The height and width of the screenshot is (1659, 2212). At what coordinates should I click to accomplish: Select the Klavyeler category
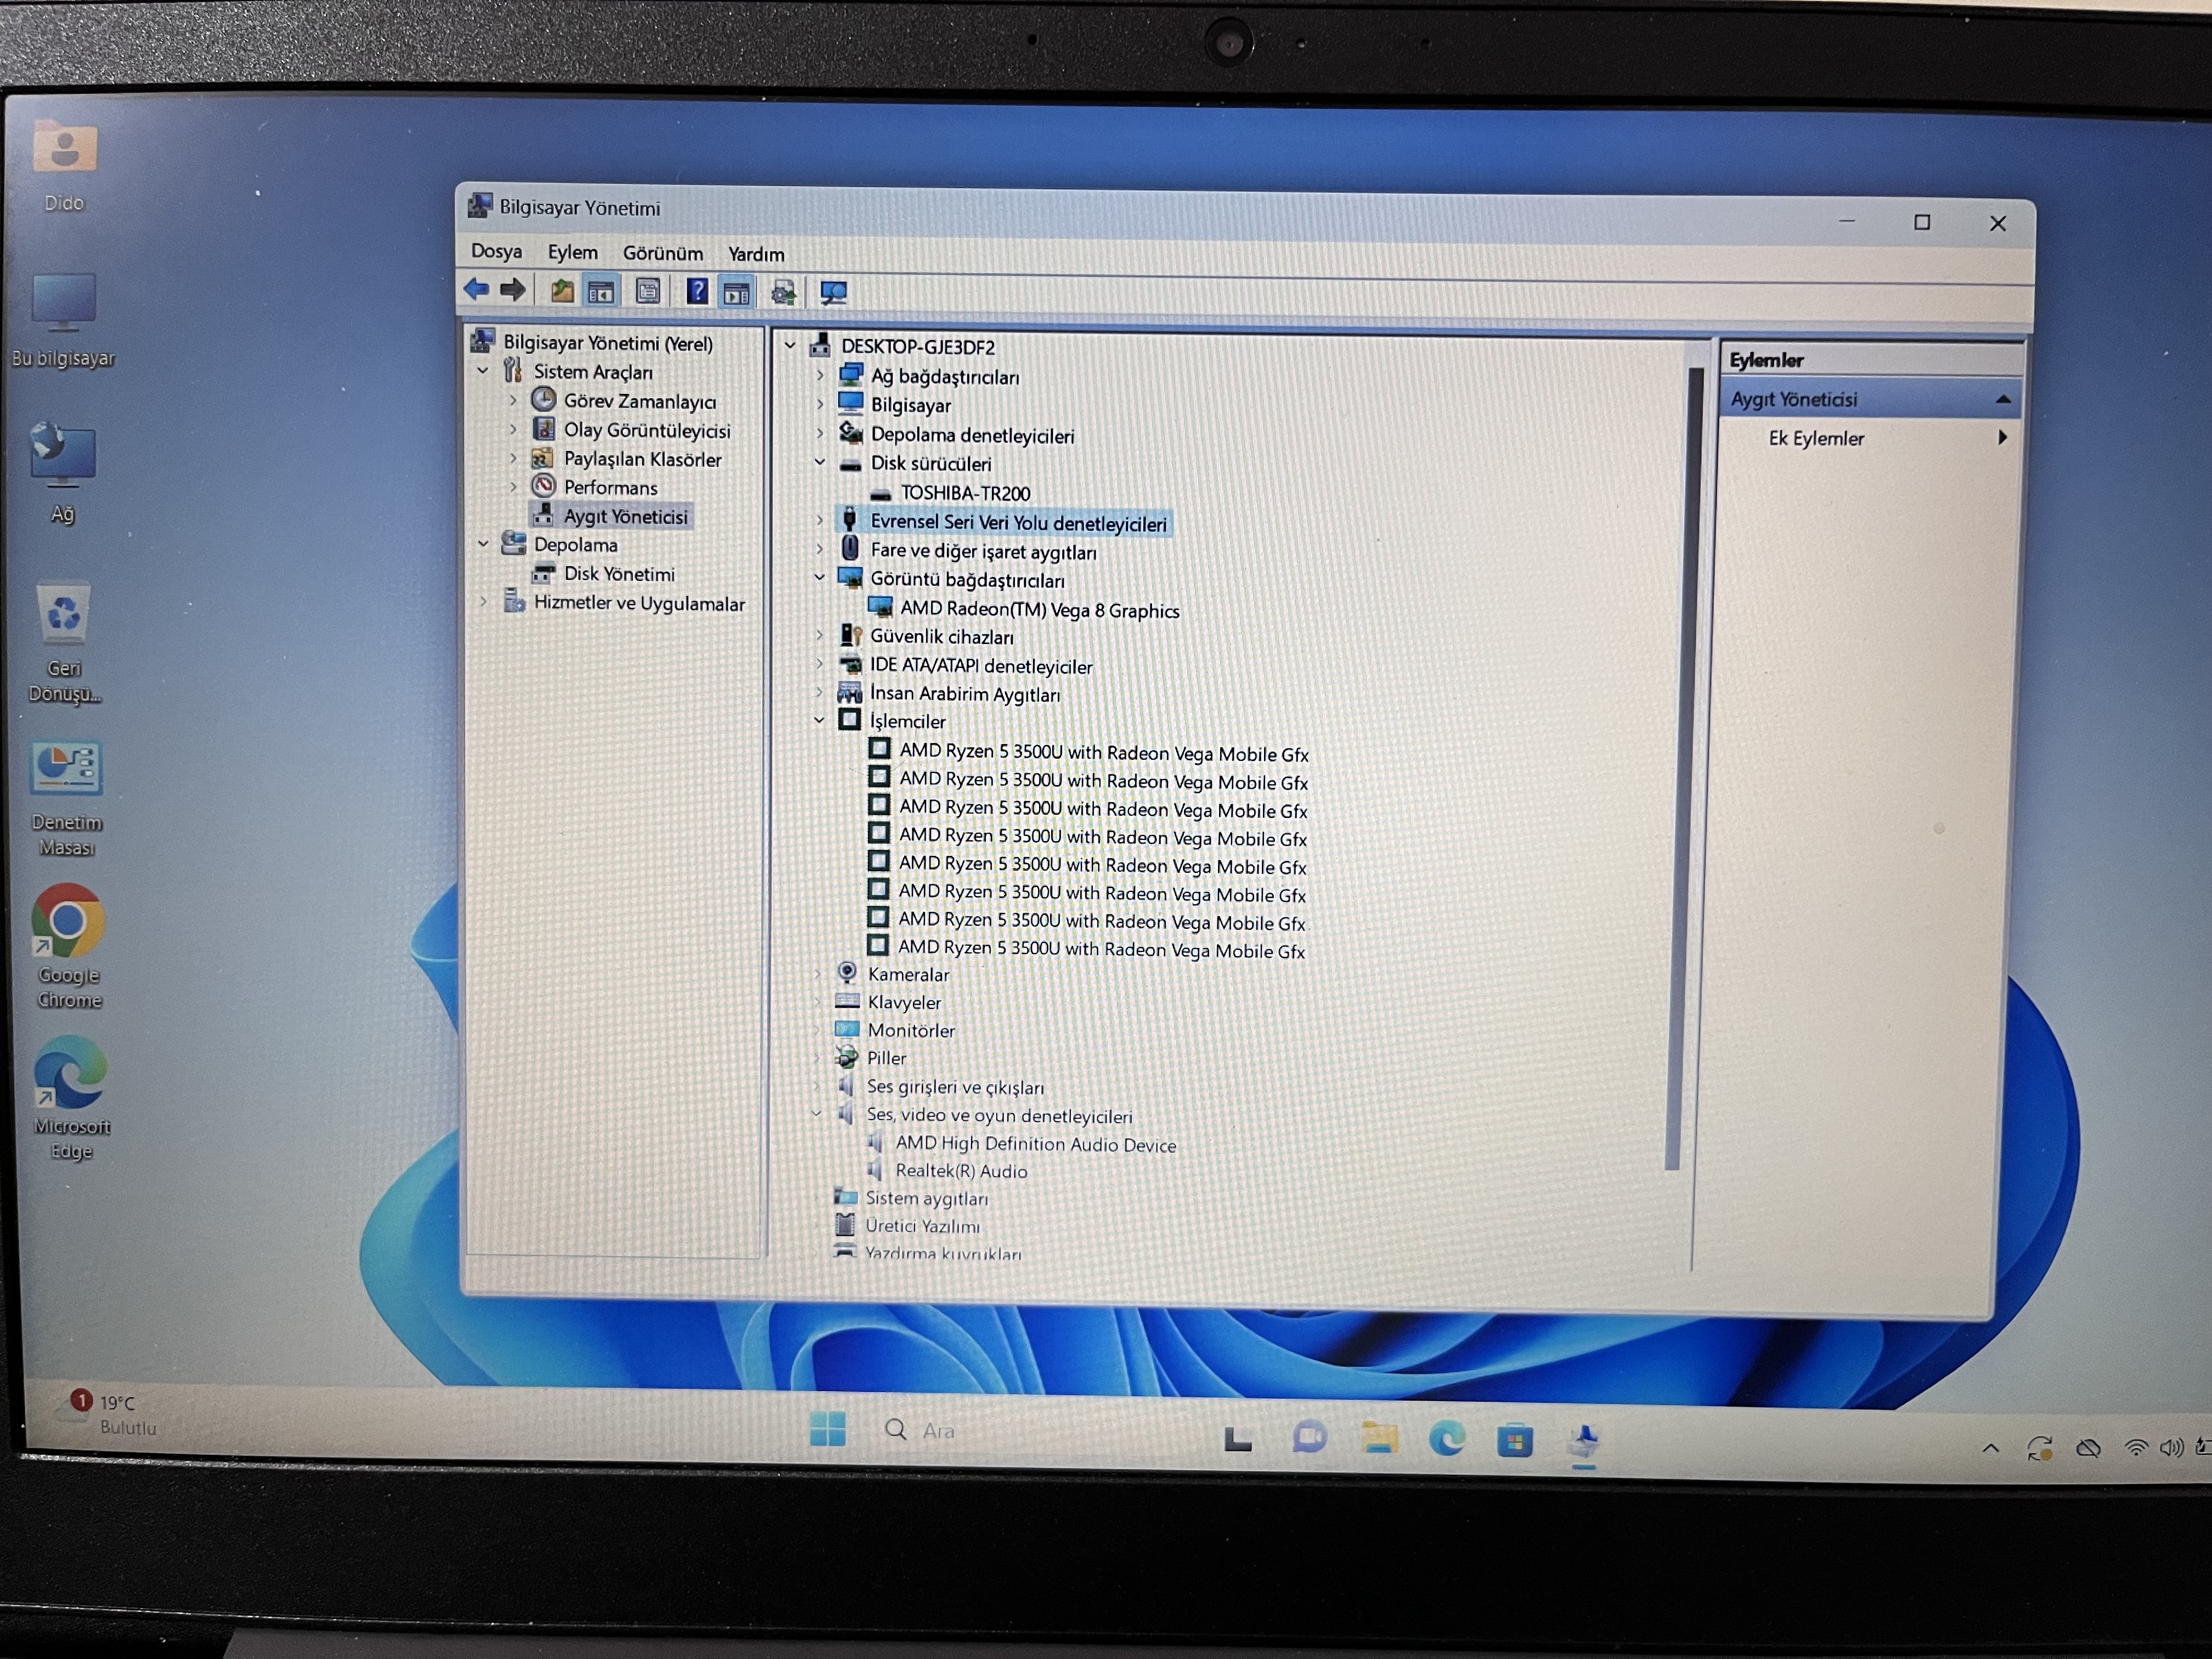[904, 1002]
